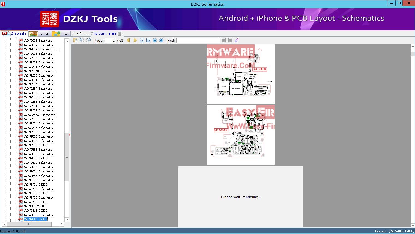This screenshot has height=234, width=415.
Task: Click PDF icon beside SM-G970F Schematic
Action: pos(20,180)
